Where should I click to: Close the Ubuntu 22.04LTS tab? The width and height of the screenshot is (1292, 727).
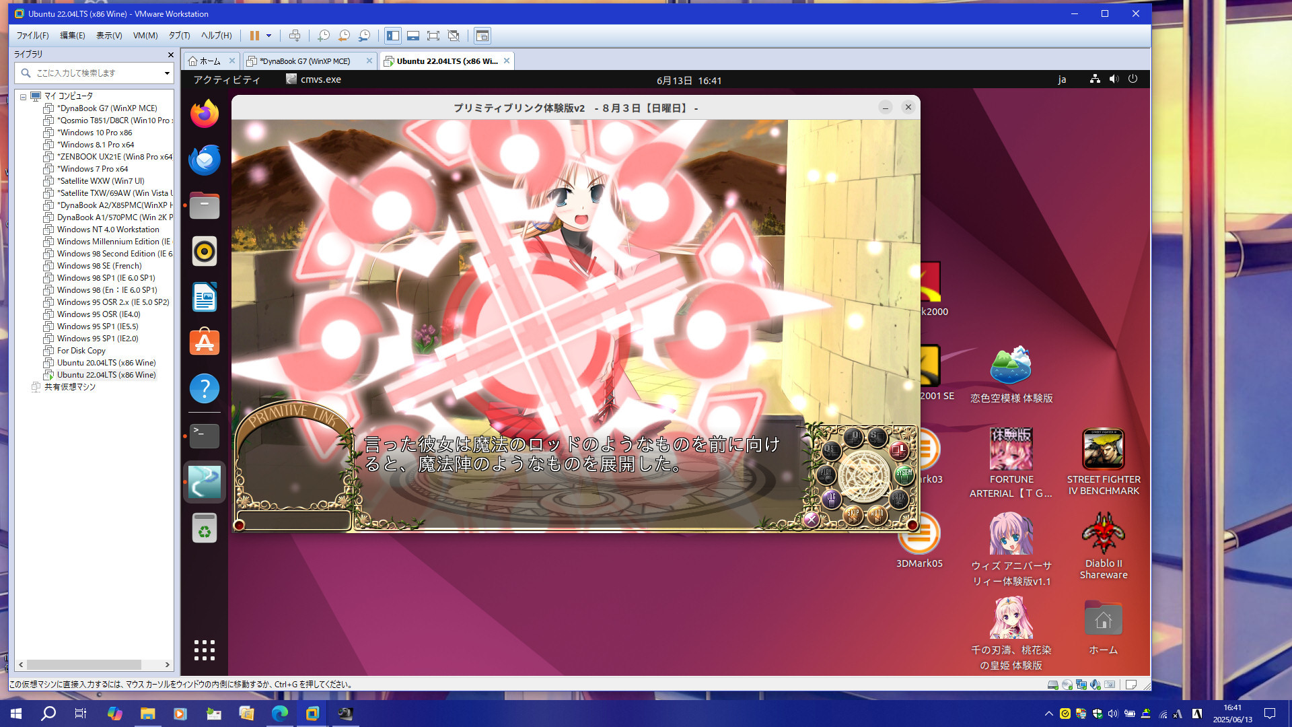click(507, 61)
